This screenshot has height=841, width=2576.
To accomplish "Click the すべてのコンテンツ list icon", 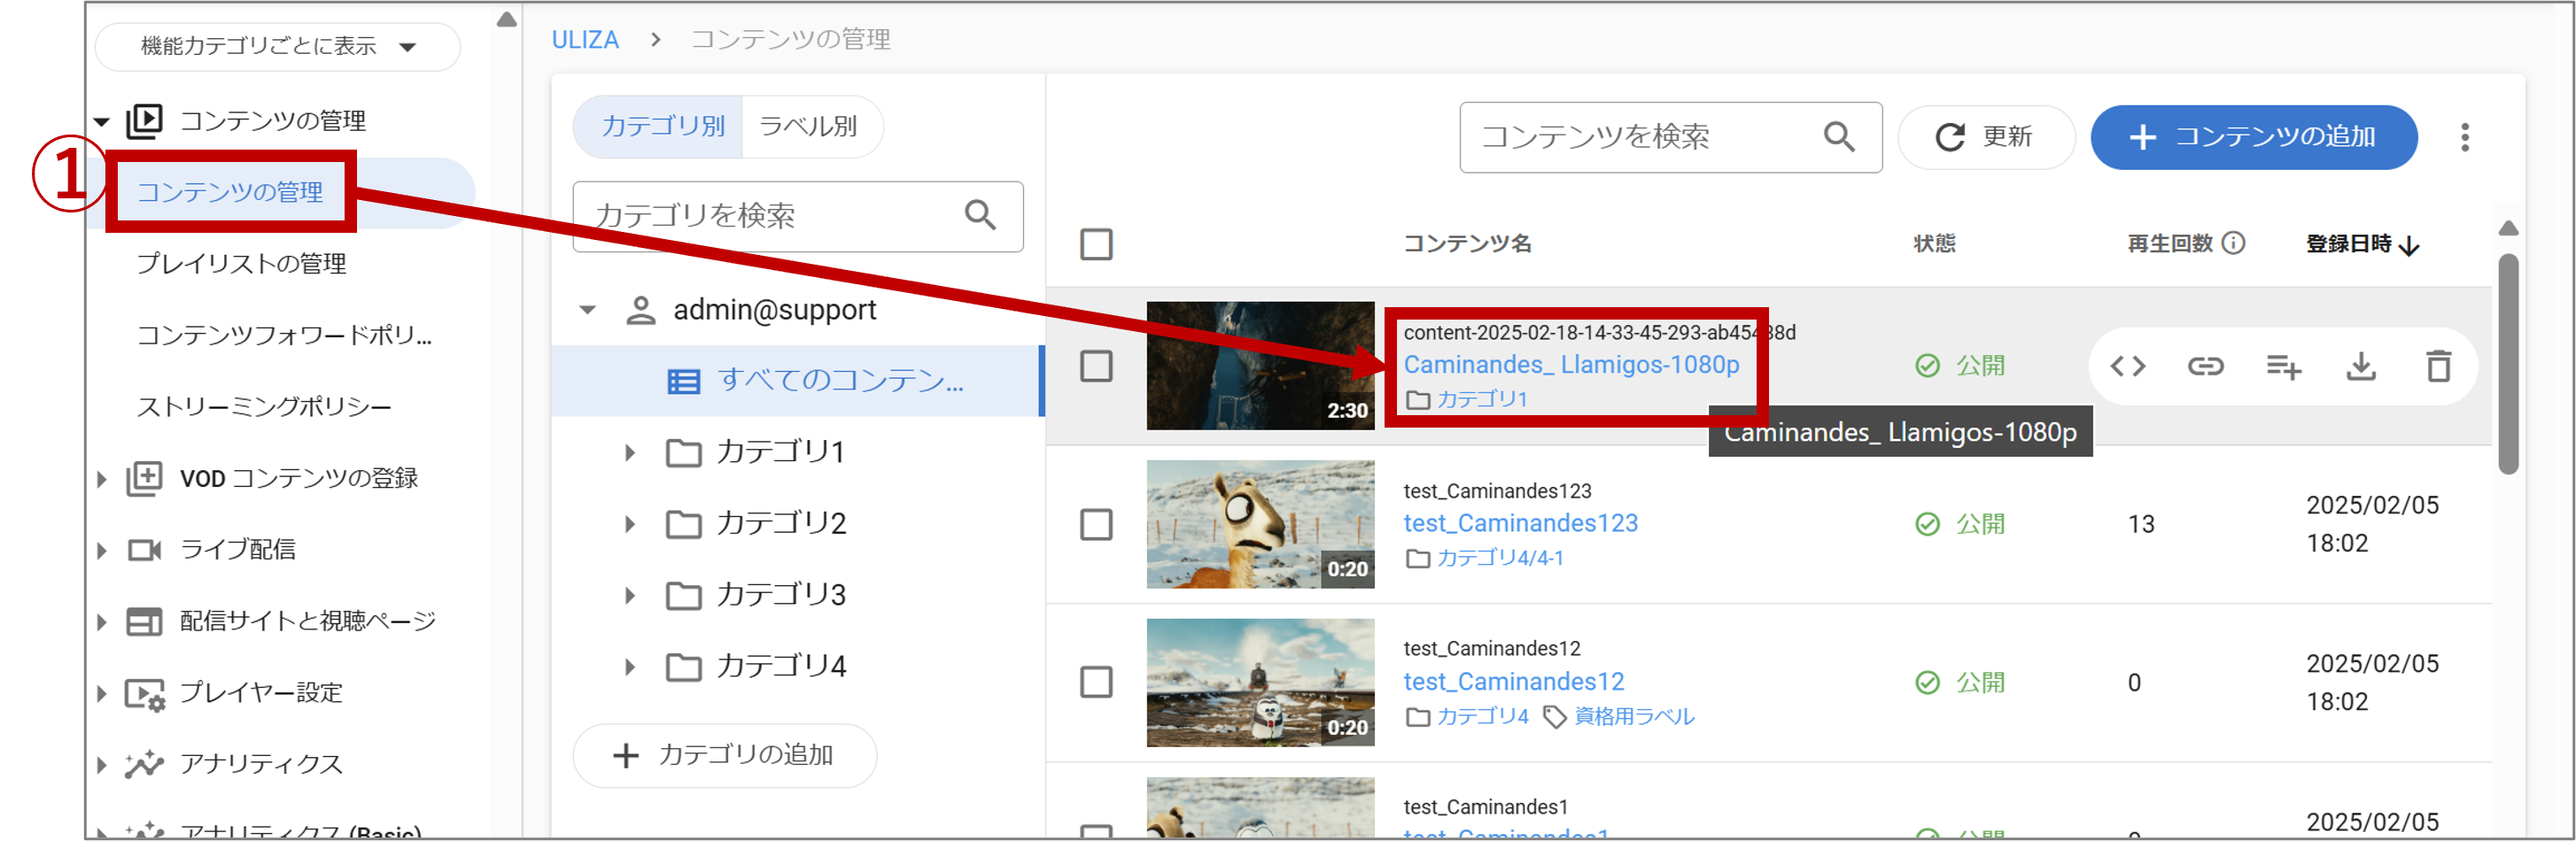I will pyautogui.click(x=684, y=382).
